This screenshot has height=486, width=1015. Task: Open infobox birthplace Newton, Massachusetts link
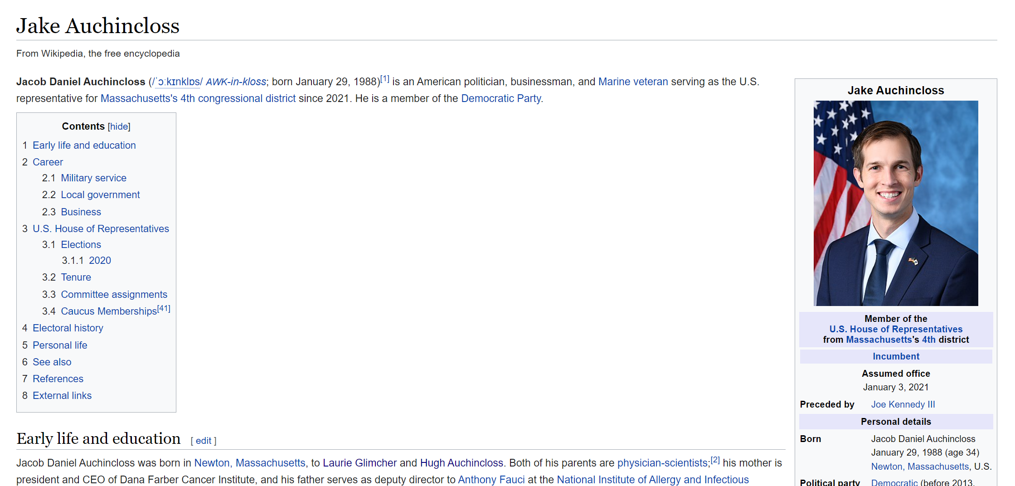[920, 467]
